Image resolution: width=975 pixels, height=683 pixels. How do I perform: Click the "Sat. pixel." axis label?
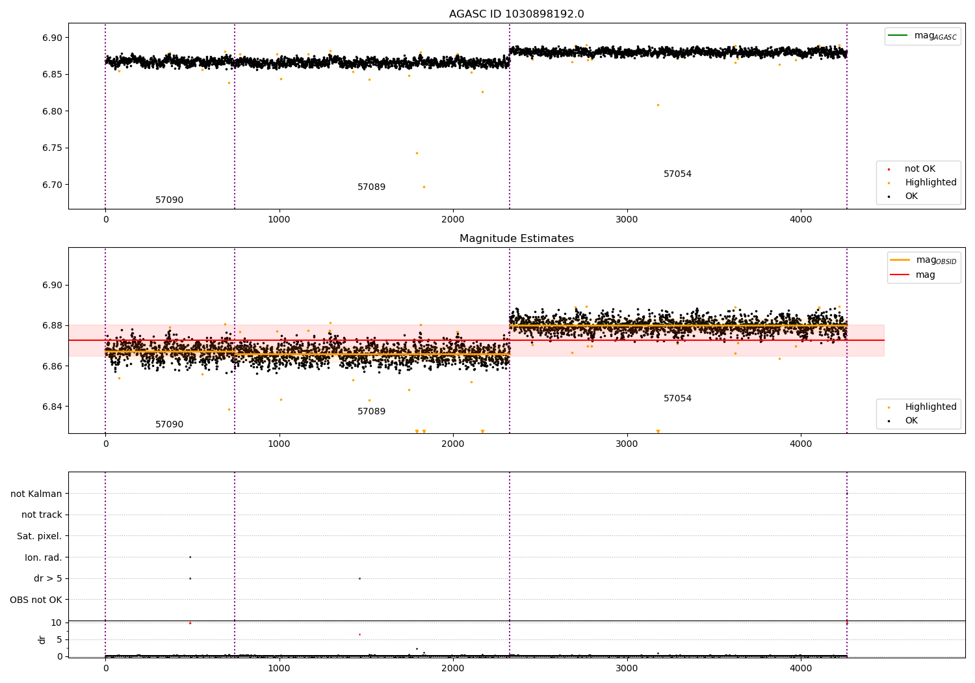(40, 537)
